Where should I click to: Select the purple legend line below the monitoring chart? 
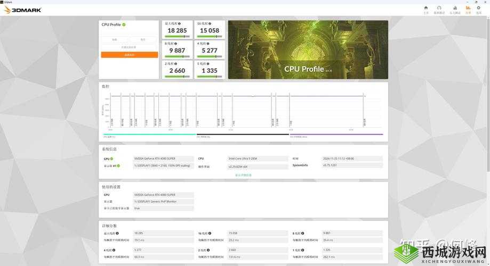(x=336, y=134)
